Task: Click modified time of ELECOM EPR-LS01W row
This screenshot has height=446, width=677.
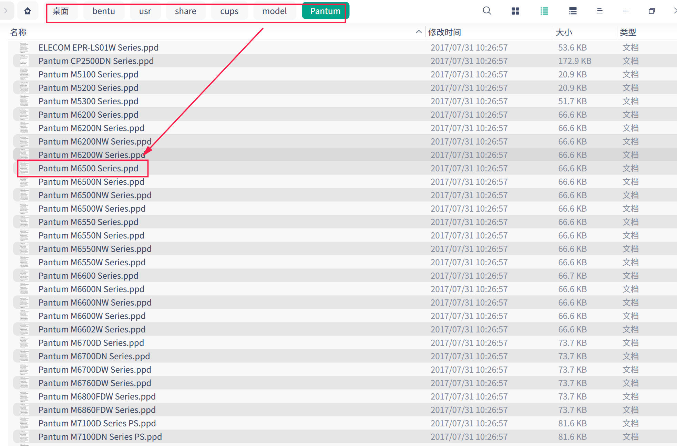Action: coord(469,47)
